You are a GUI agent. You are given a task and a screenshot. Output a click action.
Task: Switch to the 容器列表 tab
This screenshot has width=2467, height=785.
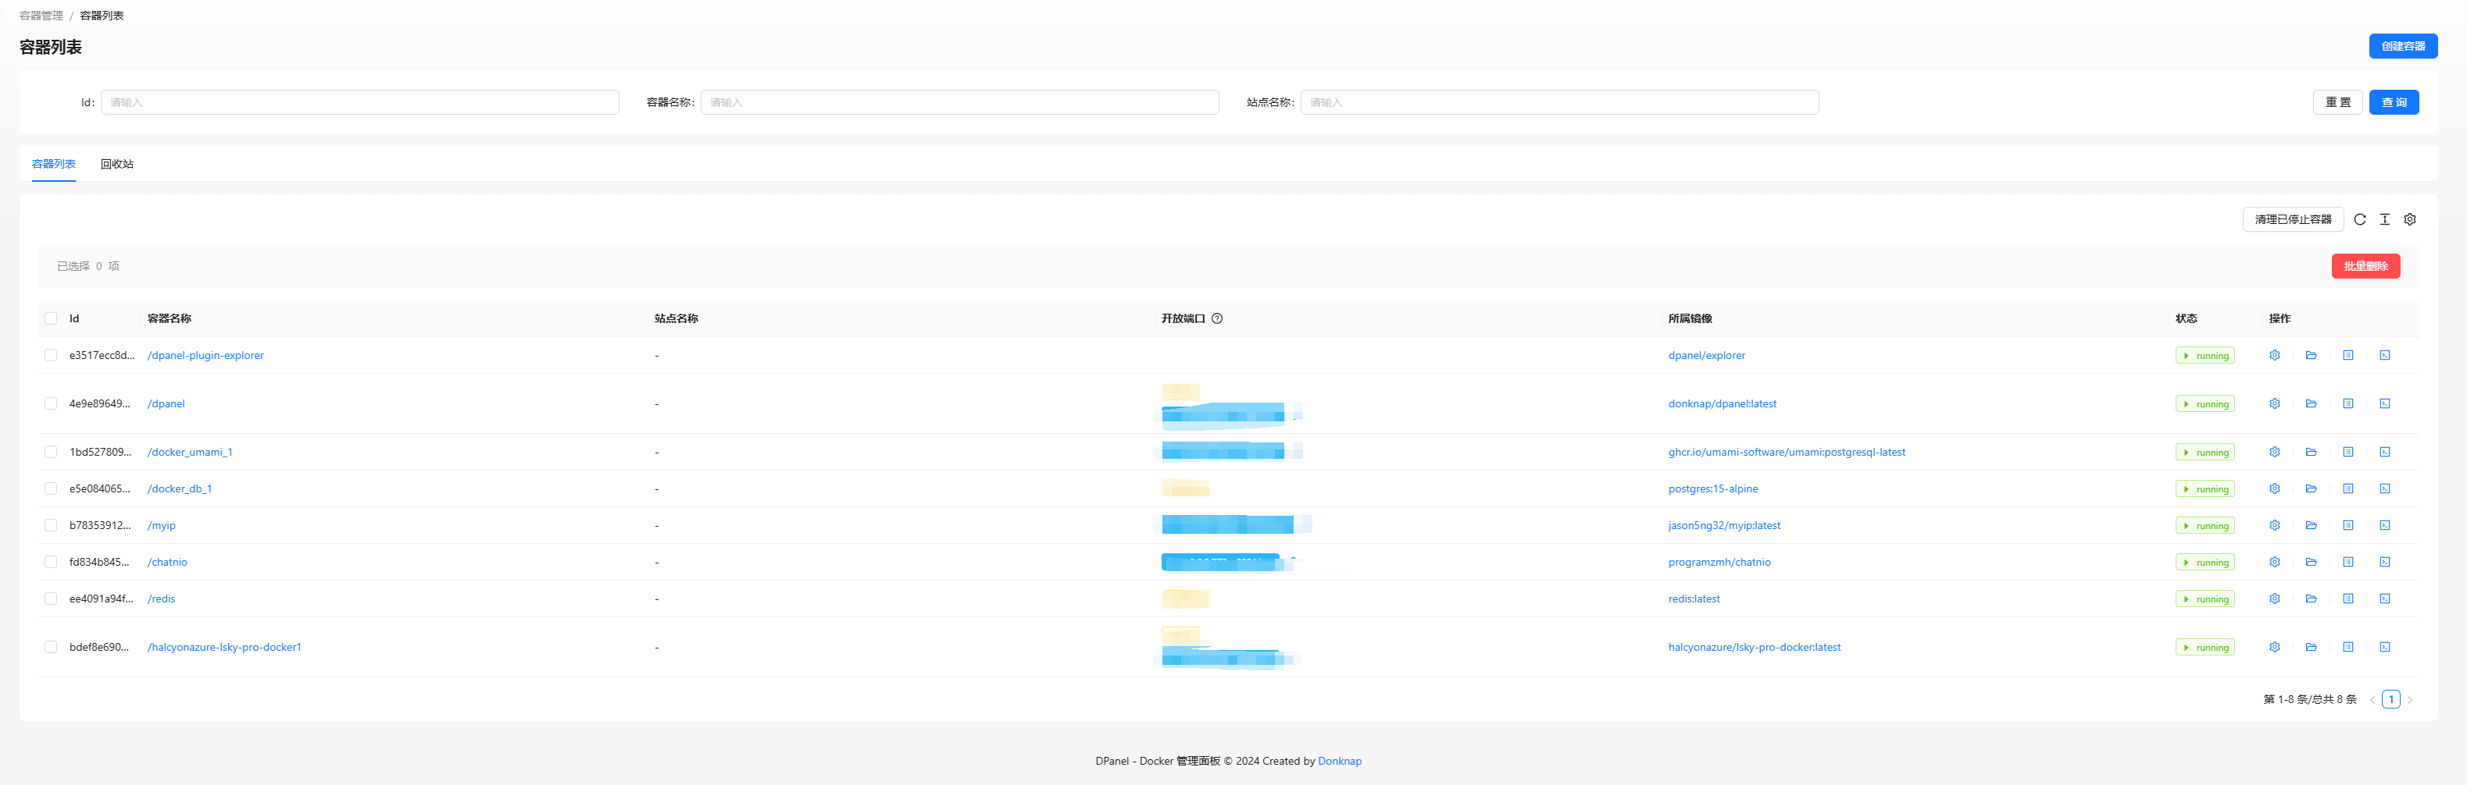[x=54, y=164]
